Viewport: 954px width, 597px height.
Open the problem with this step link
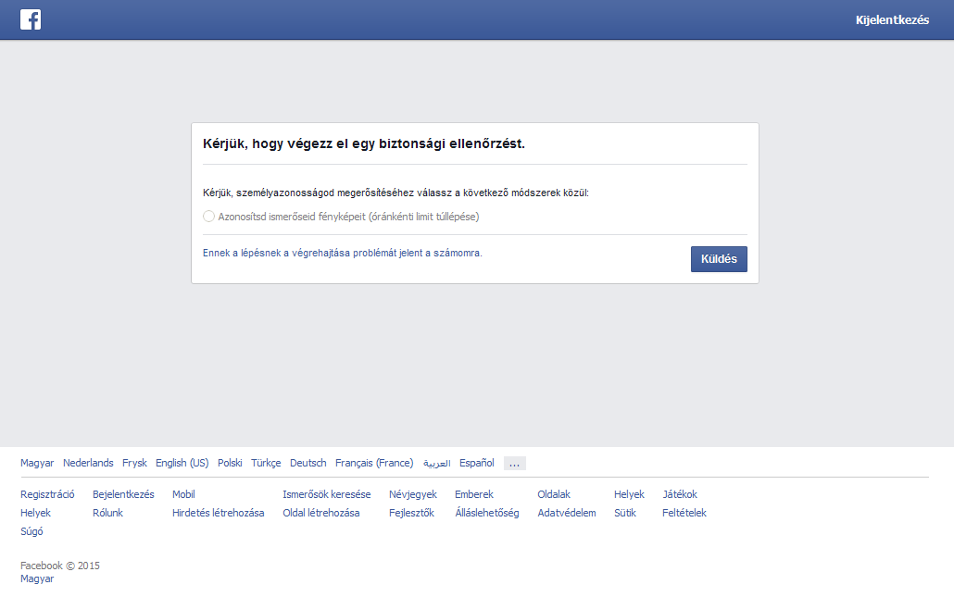coord(342,253)
